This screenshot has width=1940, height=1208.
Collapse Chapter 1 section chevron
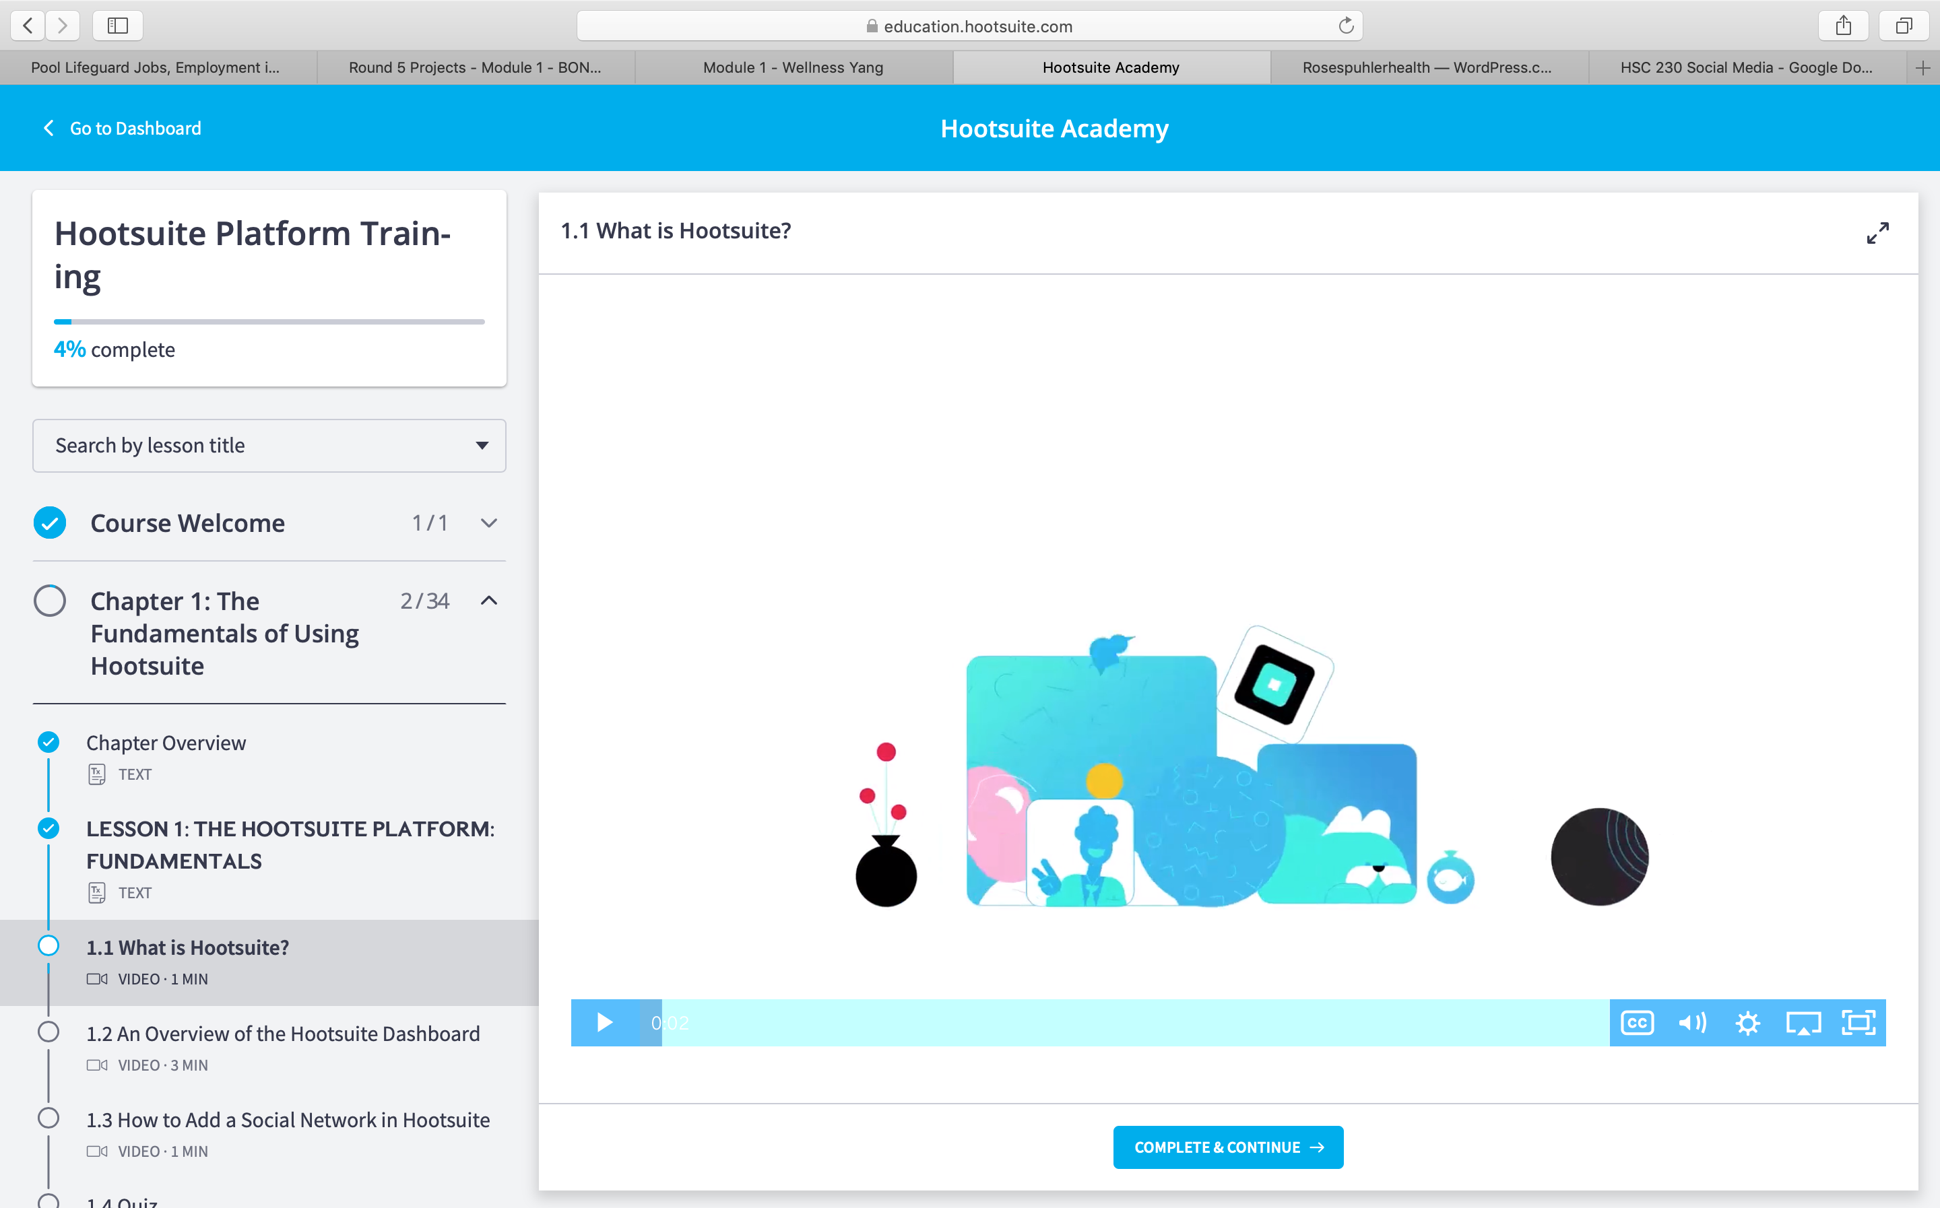point(489,601)
